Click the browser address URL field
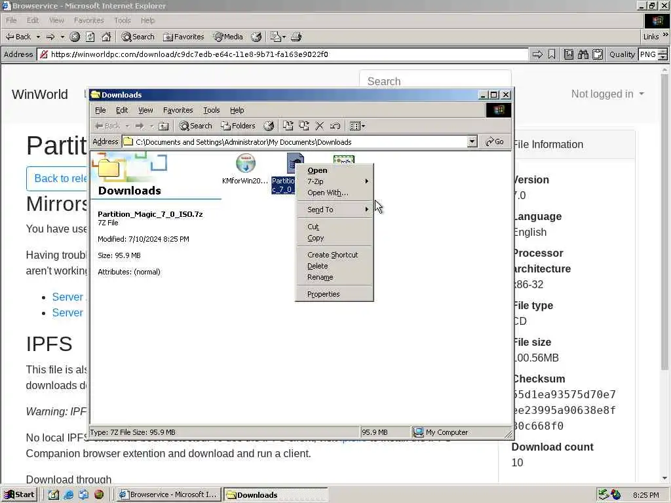671x503 pixels. coord(283,54)
